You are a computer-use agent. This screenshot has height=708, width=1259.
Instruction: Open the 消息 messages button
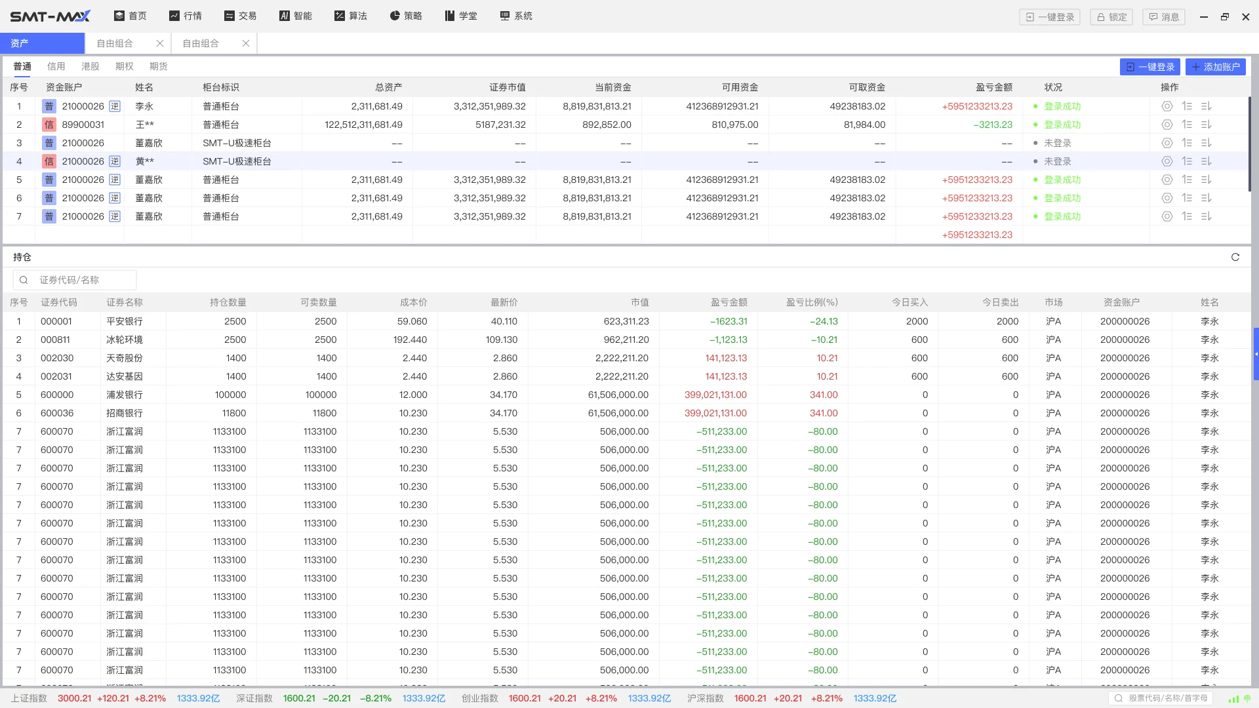pyautogui.click(x=1164, y=17)
